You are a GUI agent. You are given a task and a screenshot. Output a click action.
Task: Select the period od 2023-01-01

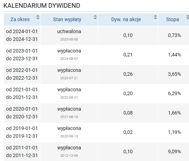click(x=22, y=51)
